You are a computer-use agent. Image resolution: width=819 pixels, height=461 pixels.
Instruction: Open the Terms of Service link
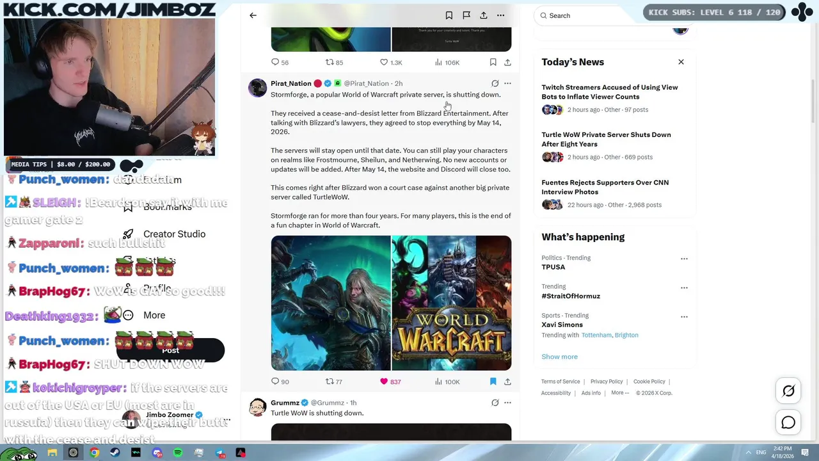point(561,382)
